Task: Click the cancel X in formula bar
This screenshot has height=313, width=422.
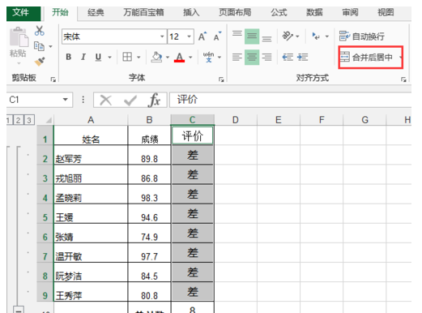Action: pyautogui.click(x=105, y=101)
